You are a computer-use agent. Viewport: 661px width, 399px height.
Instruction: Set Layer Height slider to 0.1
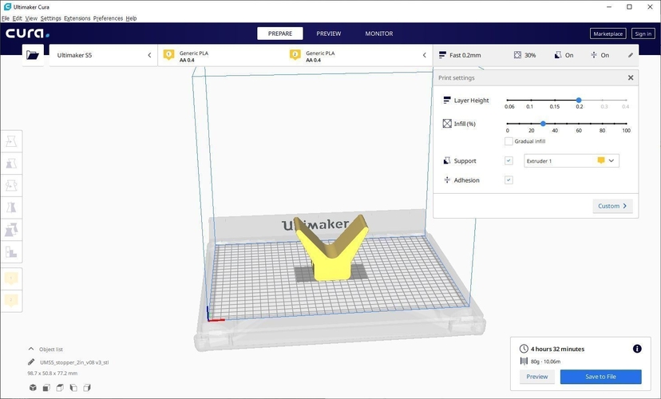pos(531,100)
